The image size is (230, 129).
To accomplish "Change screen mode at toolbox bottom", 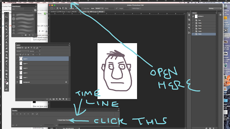I will 6,89.
